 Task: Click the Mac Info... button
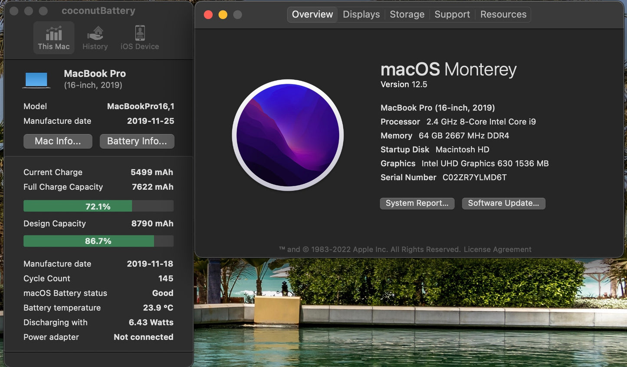(58, 141)
